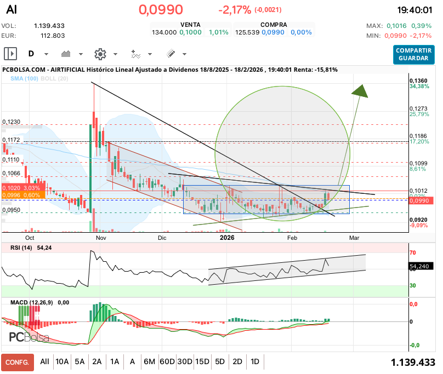Open the CONFG. button
Viewport: 443px width, 374px height.
pyautogui.click(x=18, y=362)
